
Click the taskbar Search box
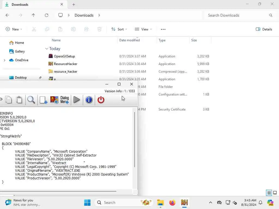[124, 202]
